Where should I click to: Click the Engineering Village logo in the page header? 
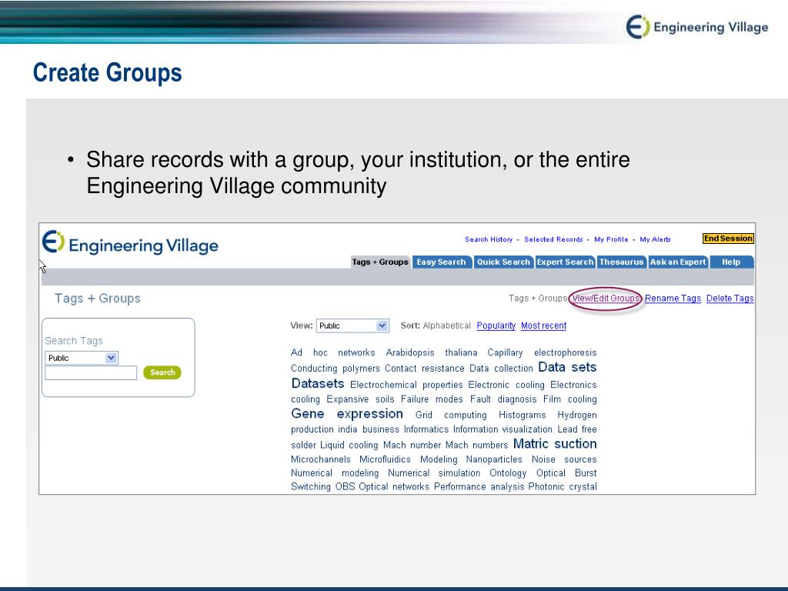pyautogui.click(x=130, y=244)
